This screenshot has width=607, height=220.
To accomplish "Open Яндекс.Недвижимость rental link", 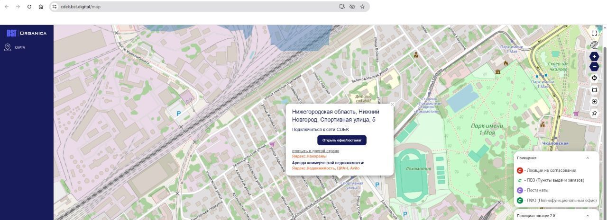I will [x=313, y=168].
